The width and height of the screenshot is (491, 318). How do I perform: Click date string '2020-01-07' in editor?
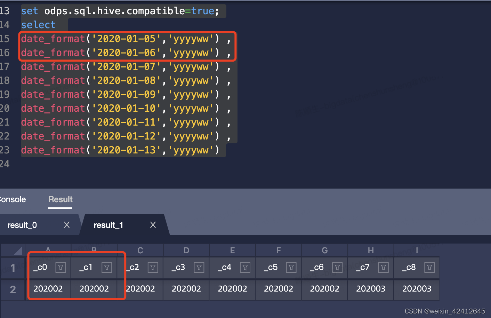[x=126, y=67]
